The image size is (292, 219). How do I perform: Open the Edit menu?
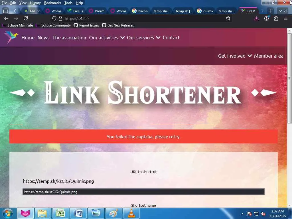pyautogui.click(x=13, y=3)
